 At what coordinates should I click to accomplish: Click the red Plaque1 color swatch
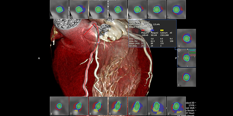[143, 30]
